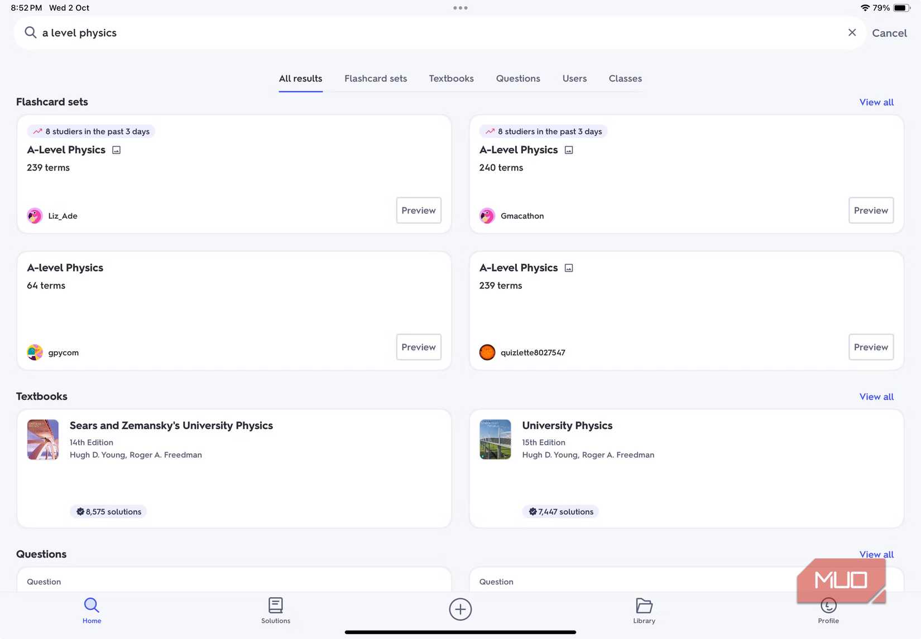Tap the search magnifier icon in search bar

click(31, 32)
